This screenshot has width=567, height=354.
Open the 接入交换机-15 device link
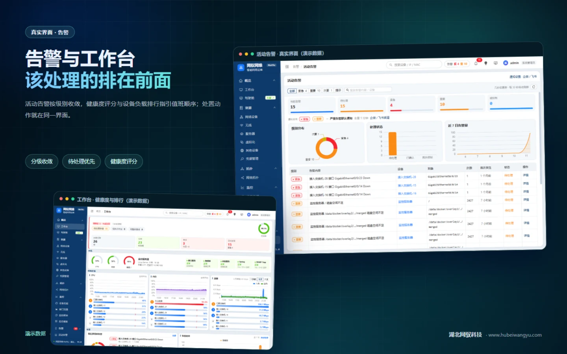click(407, 185)
